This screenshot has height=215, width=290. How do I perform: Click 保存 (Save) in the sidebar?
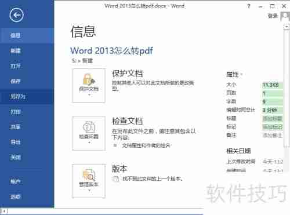coord(27,81)
